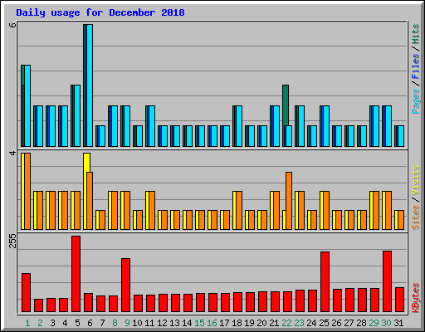Select day label "25" on the x-axis
The width and height of the screenshot is (425, 332).
(x=324, y=323)
